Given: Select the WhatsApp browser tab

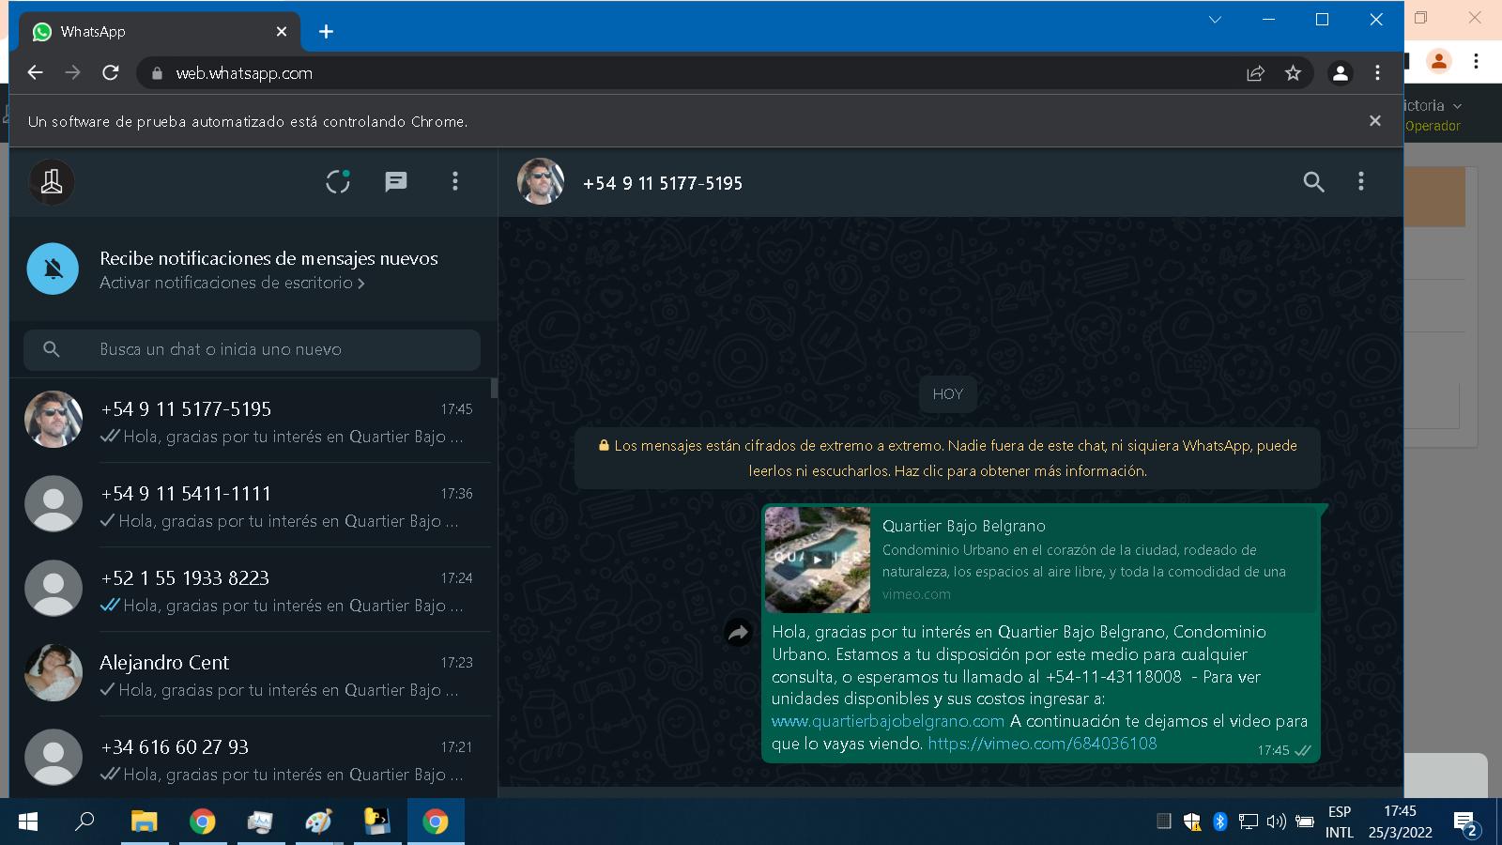Looking at the screenshot, I should coord(160,32).
